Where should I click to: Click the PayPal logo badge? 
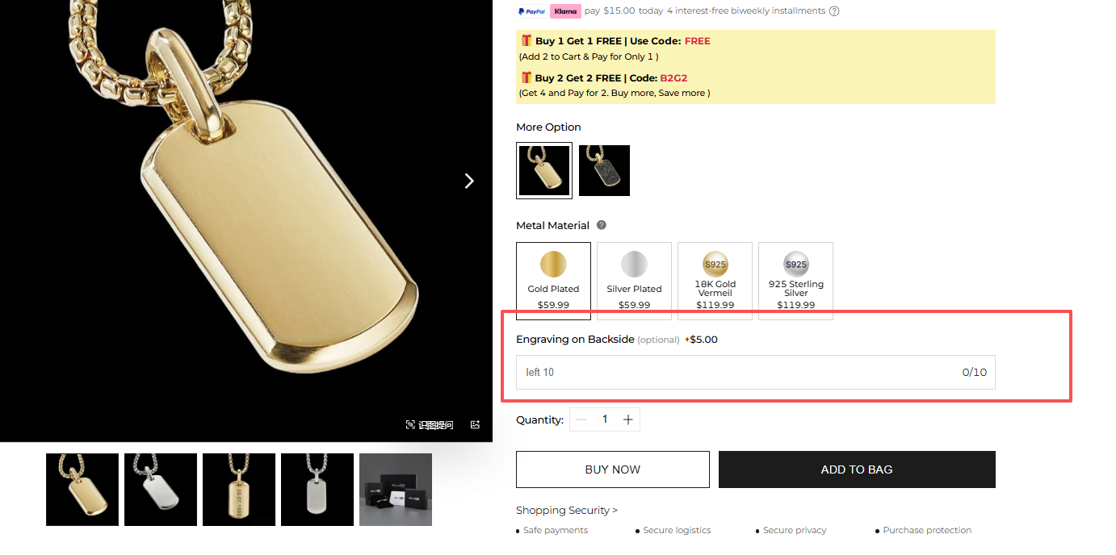532,11
